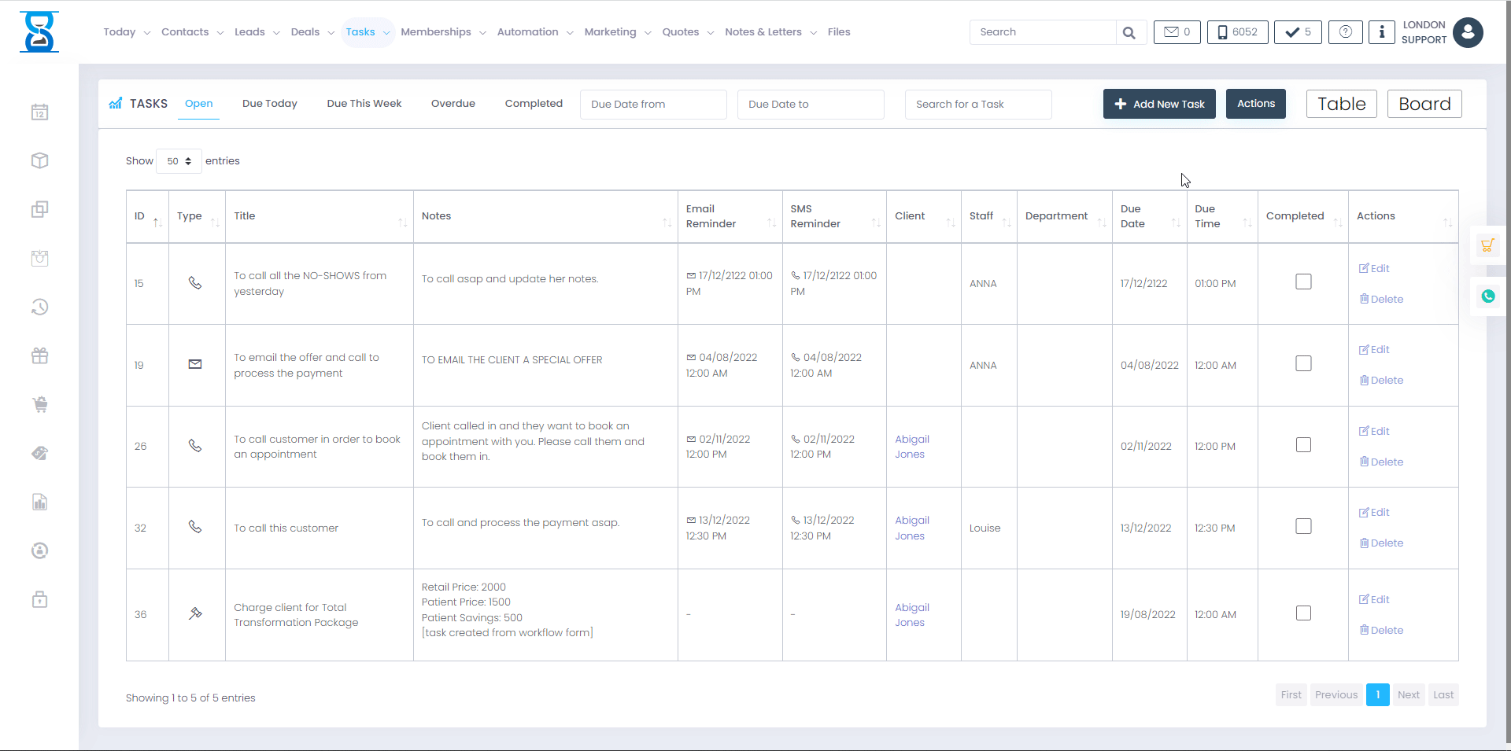Open the history clock sidebar icon
The height and width of the screenshot is (751, 1511).
[x=40, y=307]
